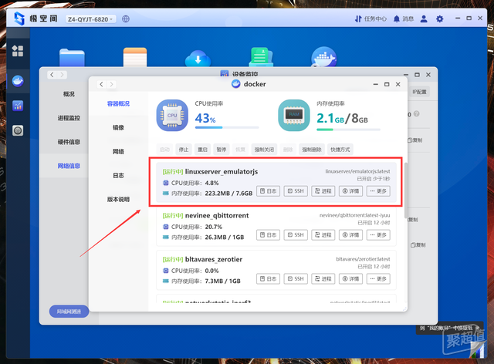Image resolution: width=494 pixels, height=364 pixels.
Task: Switch to 容器概况 tab in docker
Action: (x=118, y=103)
